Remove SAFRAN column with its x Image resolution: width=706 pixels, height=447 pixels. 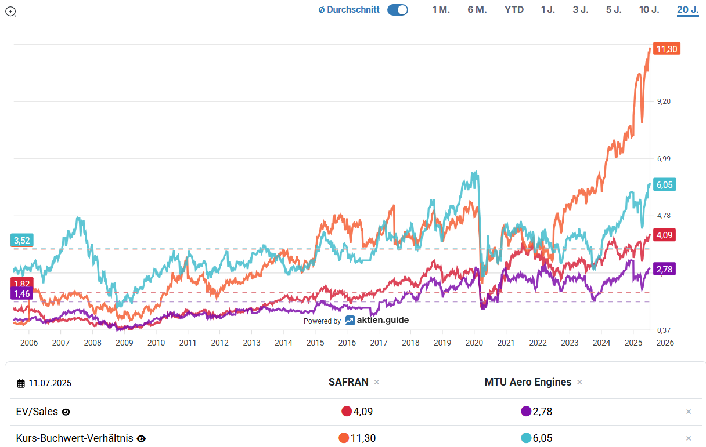(377, 382)
